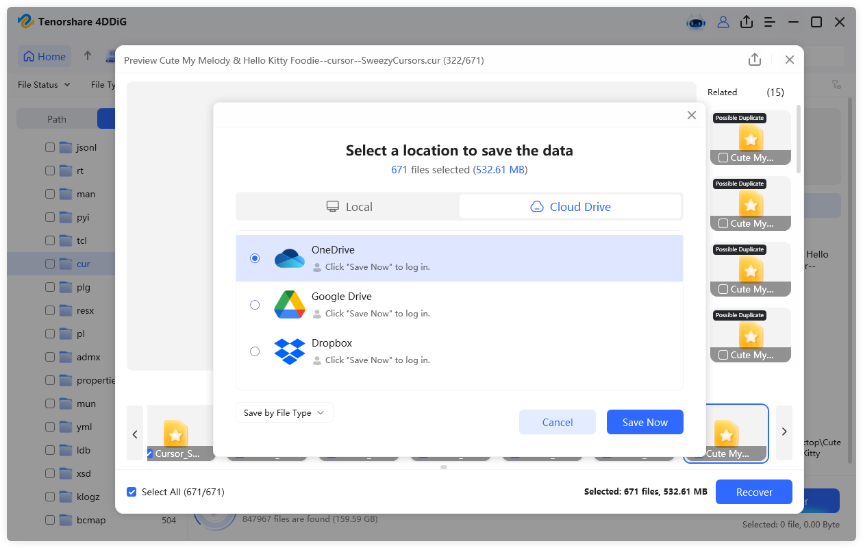Click the Save Now button
The height and width of the screenshot is (548, 863).
[x=645, y=422]
